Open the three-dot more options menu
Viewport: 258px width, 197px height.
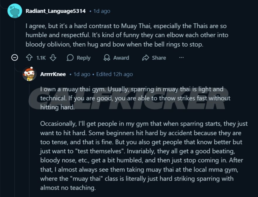(x=182, y=58)
